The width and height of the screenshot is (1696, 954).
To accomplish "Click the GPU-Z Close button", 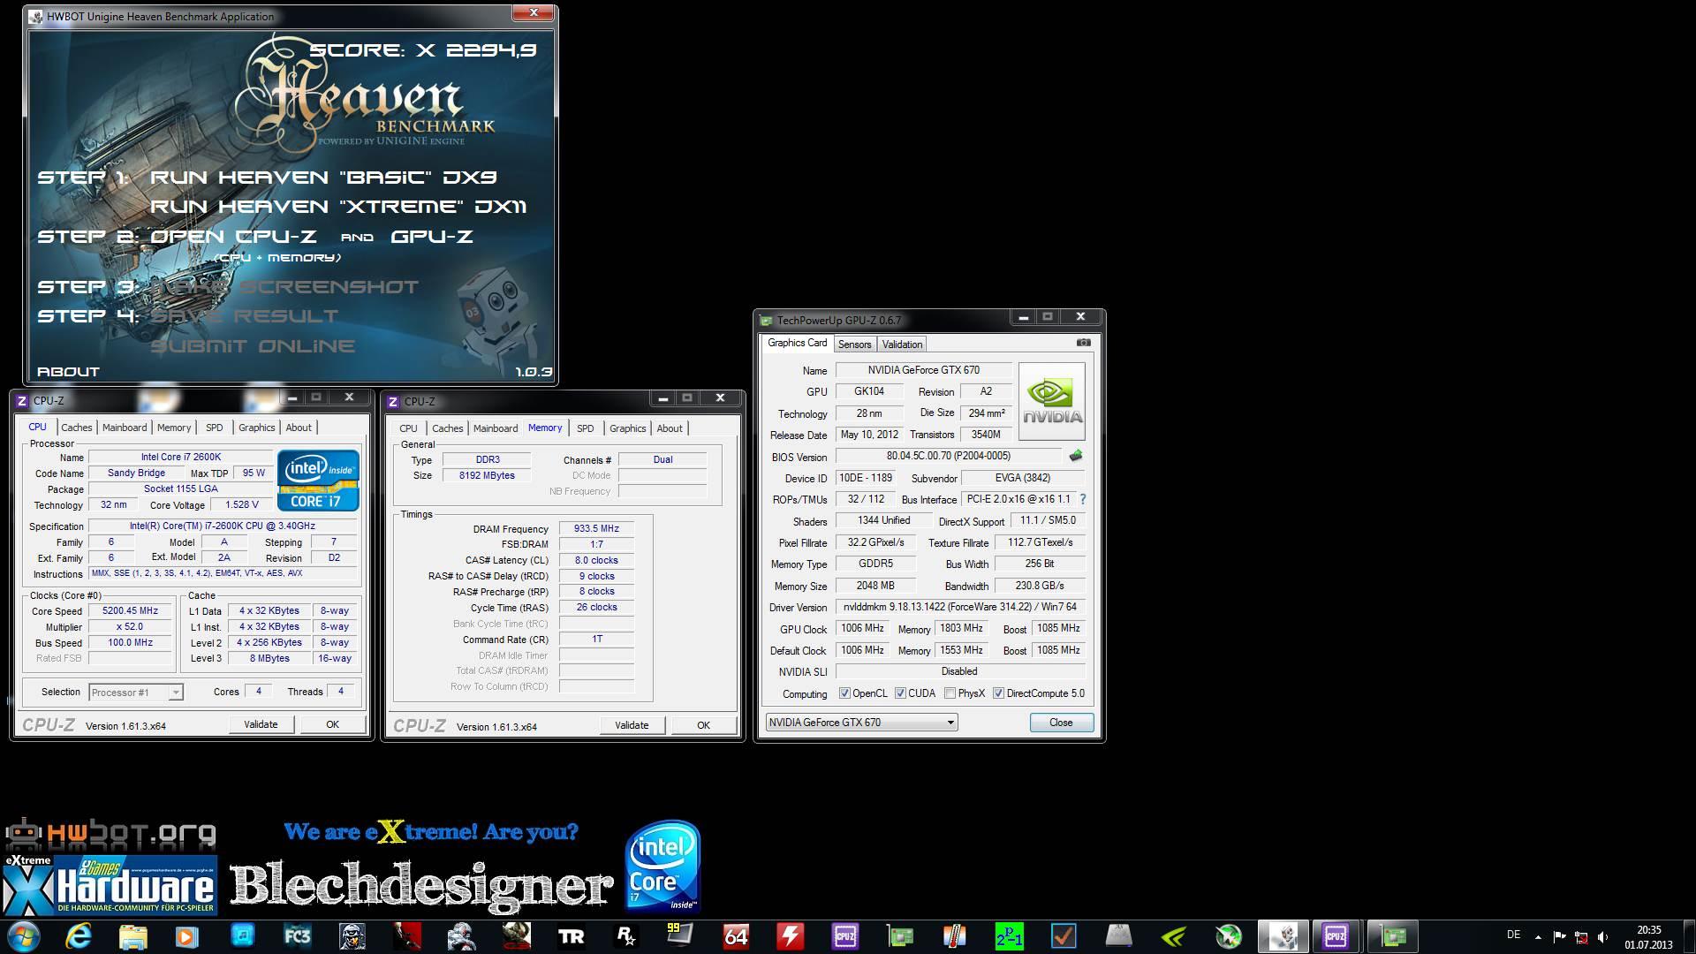I will (x=1061, y=723).
